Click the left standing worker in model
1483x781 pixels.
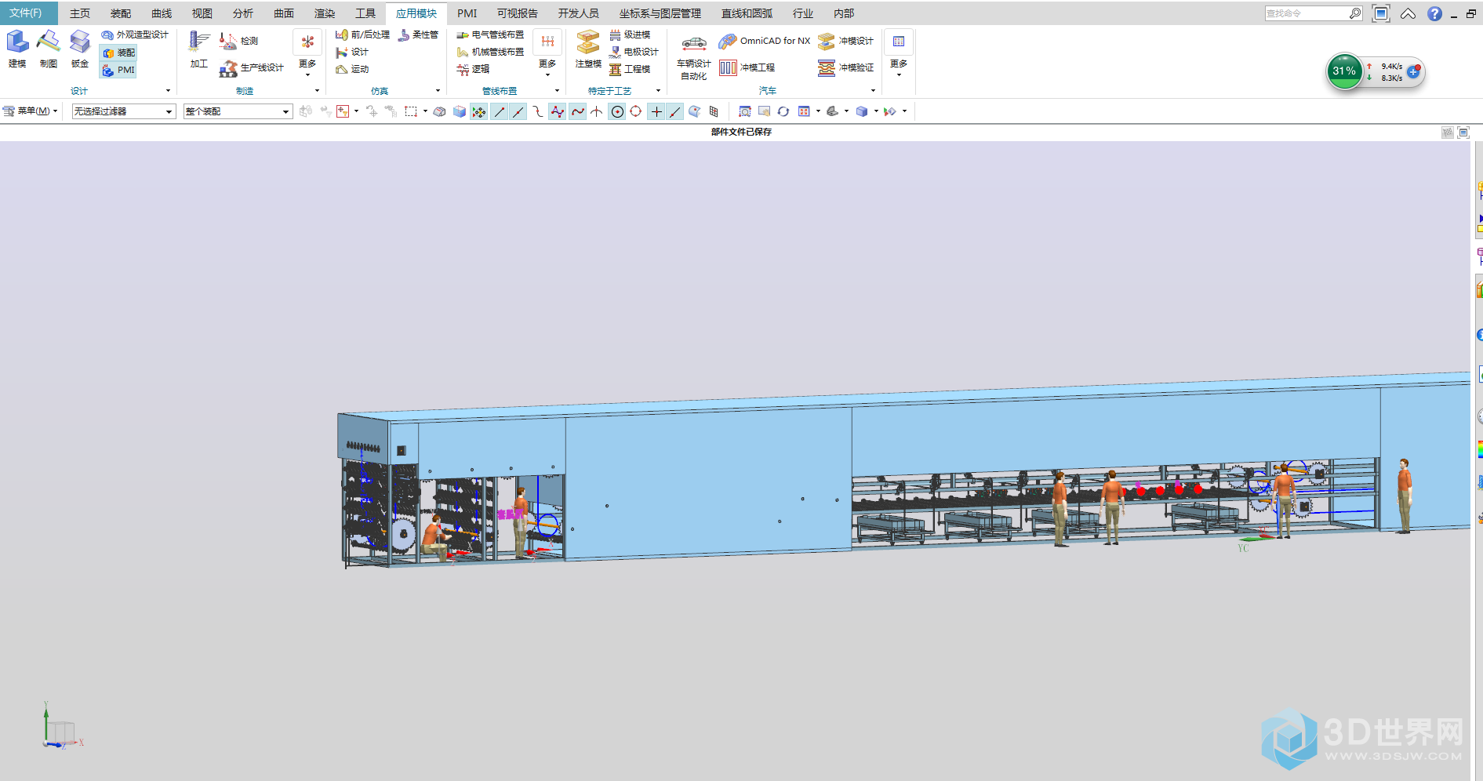521,522
